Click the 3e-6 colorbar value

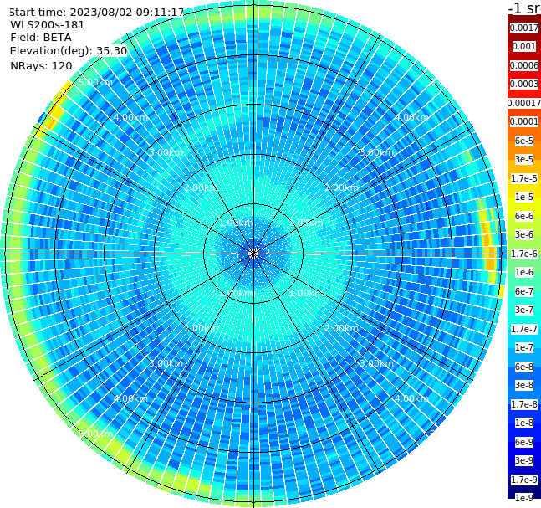[524, 234]
